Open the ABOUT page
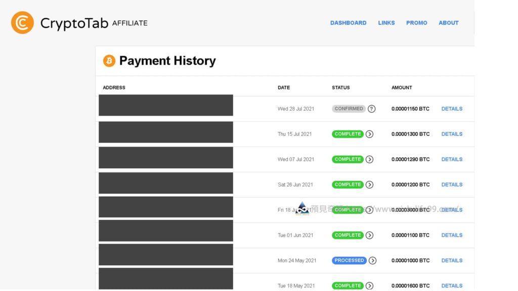Image resolution: width=518 pixels, height=291 pixels. coord(449,23)
